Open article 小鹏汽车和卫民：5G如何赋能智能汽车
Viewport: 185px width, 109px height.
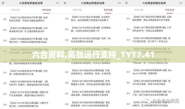(29, 105)
